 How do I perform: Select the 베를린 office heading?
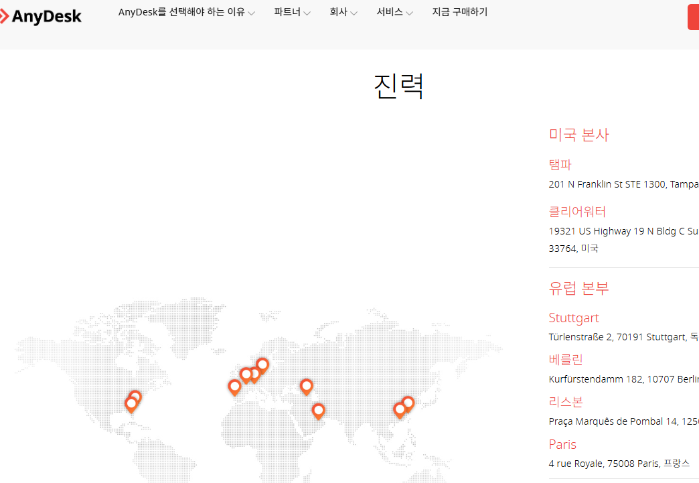(566, 360)
